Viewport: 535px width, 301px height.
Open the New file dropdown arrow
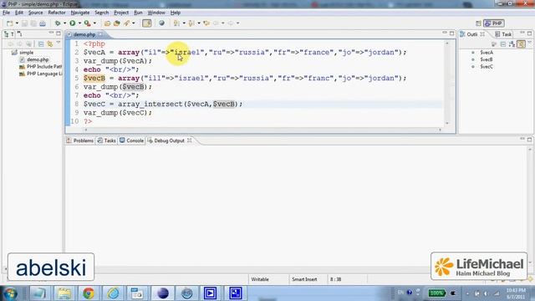(x=17, y=23)
